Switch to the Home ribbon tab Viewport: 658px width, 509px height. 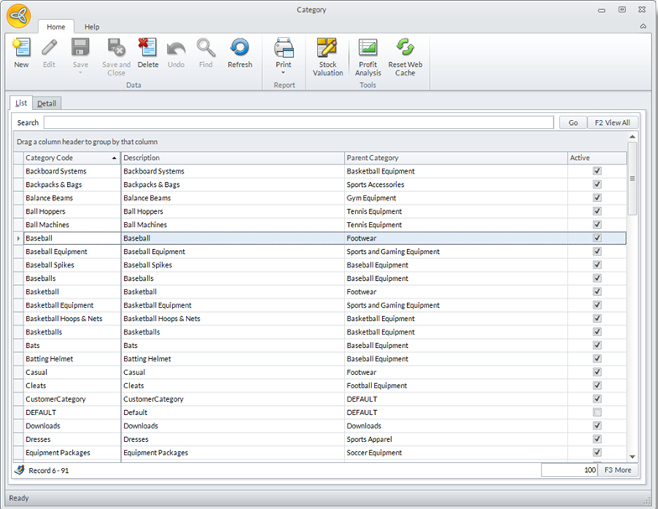tap(55, 27)
